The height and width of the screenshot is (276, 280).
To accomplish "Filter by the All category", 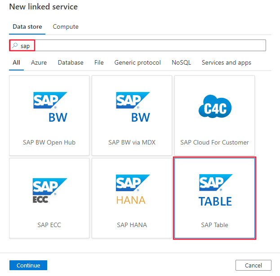I will [x=16, y=63].
